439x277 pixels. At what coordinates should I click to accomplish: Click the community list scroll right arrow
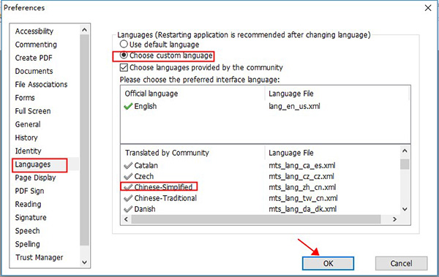coord(394,219)
